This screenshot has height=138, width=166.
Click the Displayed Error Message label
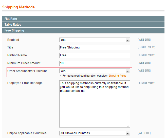pyautogui.click(x=25, y=83)
